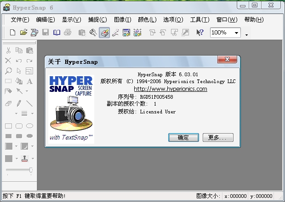Open the 选项(O) menu
Image resolution: width=285 pixels, height=202 pixels.
(173, 19)
